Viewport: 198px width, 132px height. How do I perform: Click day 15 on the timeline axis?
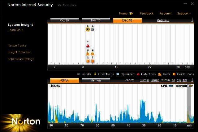(116, 67)
